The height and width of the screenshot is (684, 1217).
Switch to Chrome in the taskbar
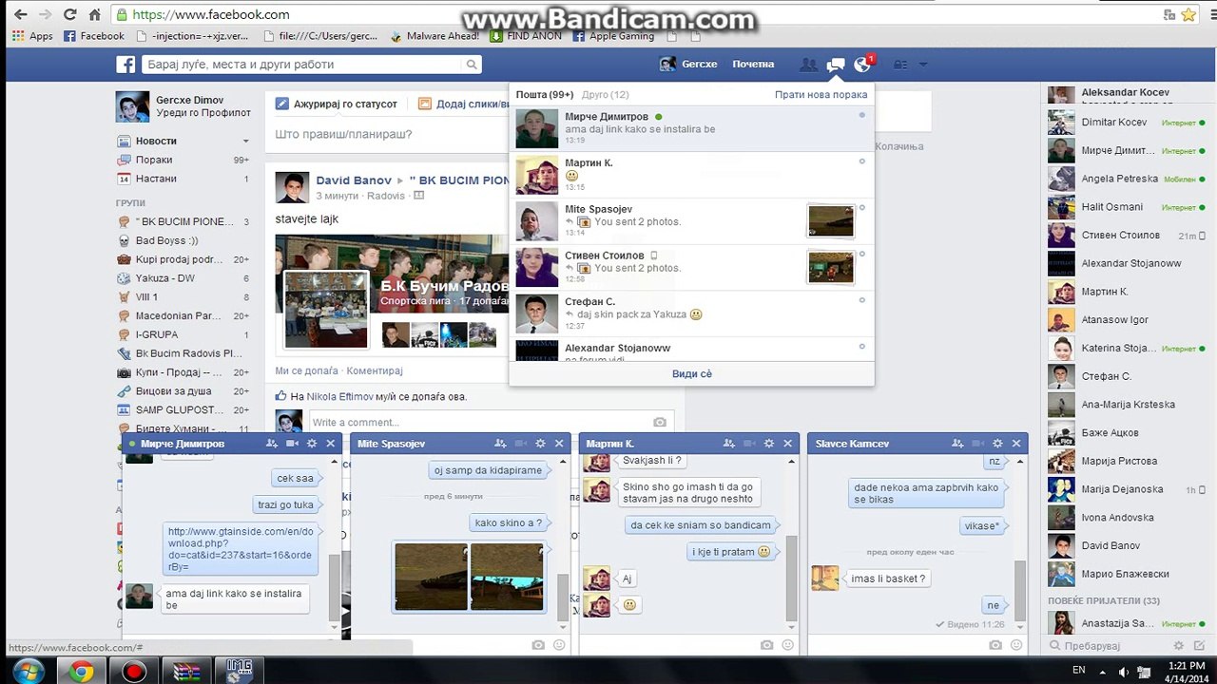point(81,670)
